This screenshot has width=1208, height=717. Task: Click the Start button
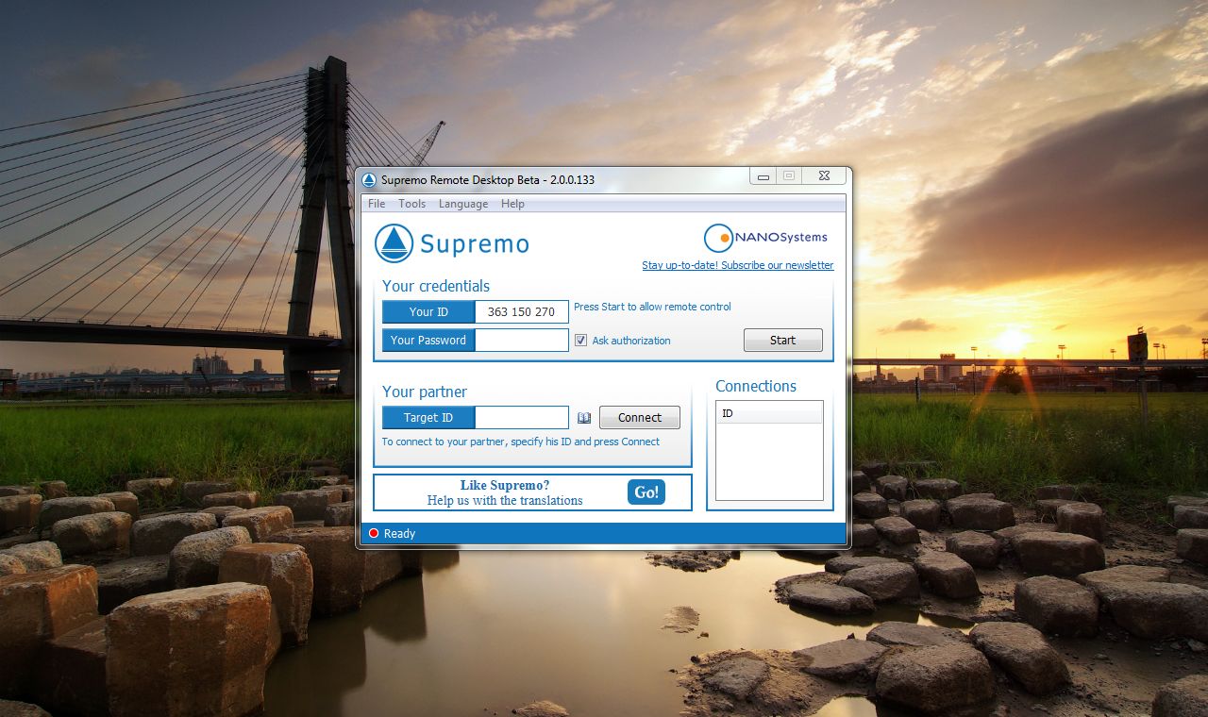pyautogui.click(x=782, y=341)
